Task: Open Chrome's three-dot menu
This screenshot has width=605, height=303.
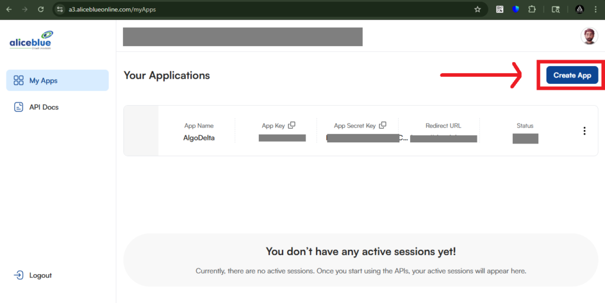Action: click(x=597, y=9)
